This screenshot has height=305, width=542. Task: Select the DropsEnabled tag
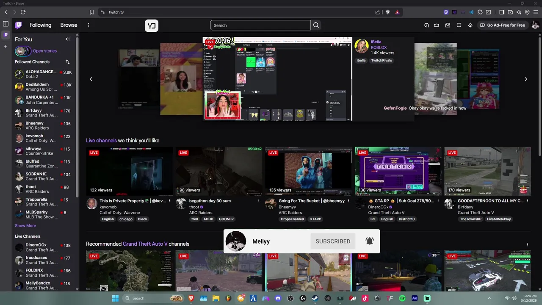292,219
